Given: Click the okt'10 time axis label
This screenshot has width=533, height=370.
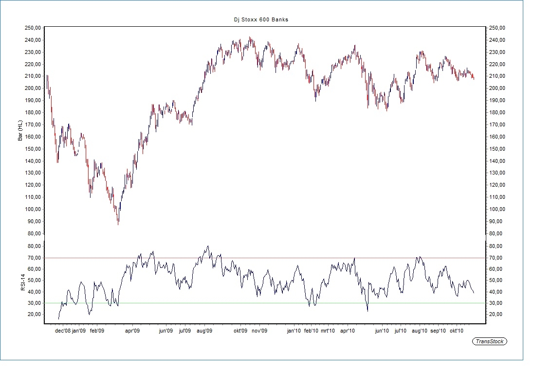Looking at the screenshot, I should (455, 331).
